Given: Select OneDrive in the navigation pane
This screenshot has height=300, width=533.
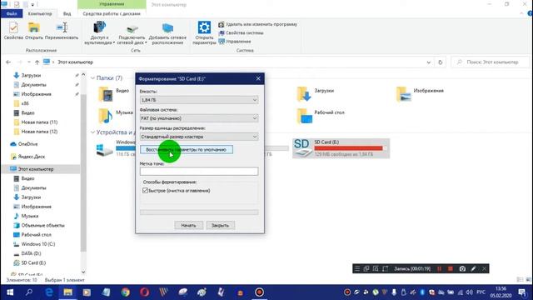Looking at the screenshot, I should point(27,144).
